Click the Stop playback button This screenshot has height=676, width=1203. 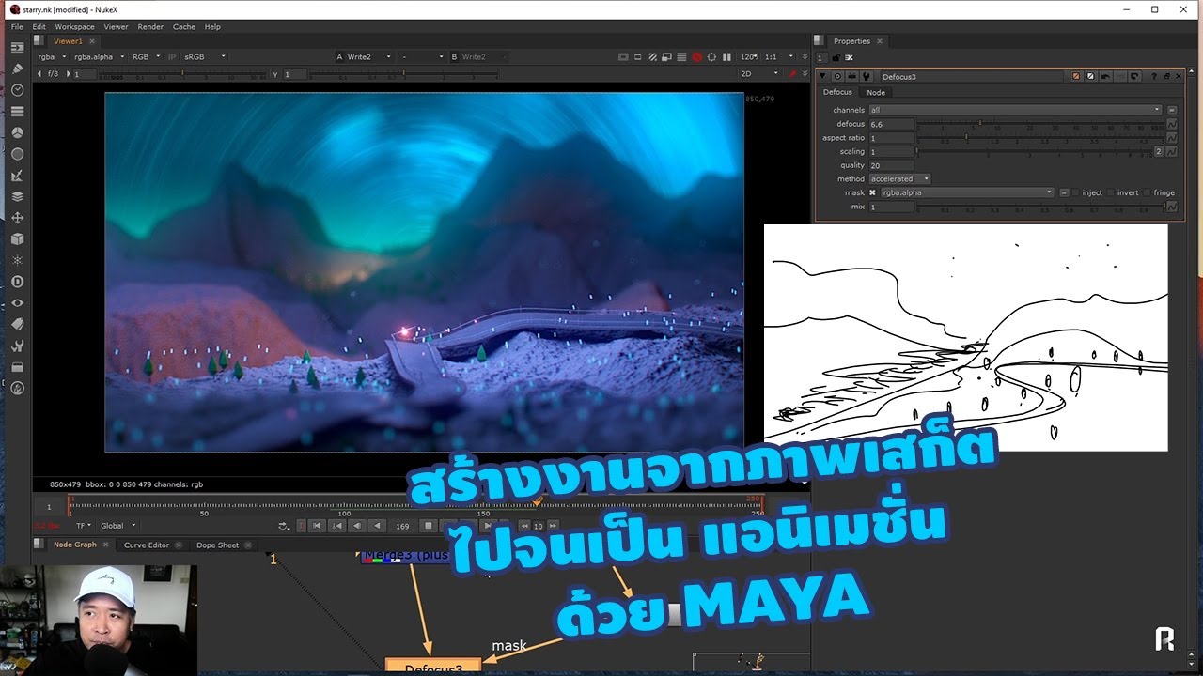(428, 526)
